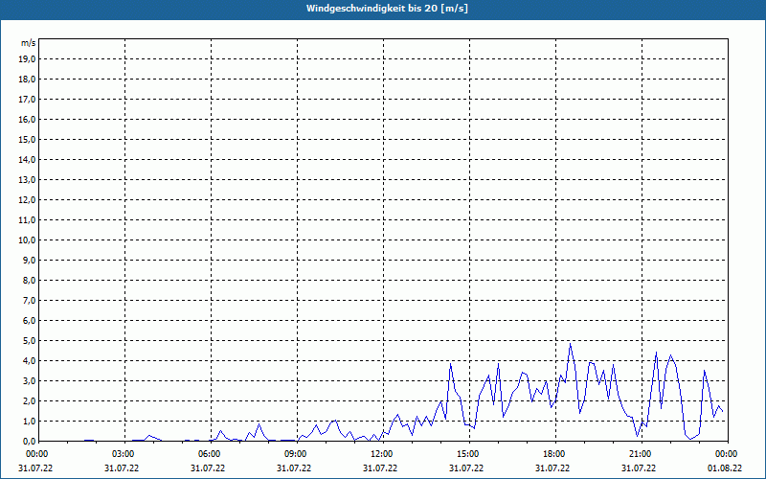Select the '13,0' axis value

click(x=27, y=179)
